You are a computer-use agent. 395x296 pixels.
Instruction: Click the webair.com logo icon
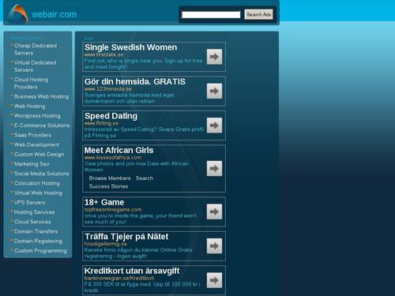pyautogui.click(x=18, y=14)
